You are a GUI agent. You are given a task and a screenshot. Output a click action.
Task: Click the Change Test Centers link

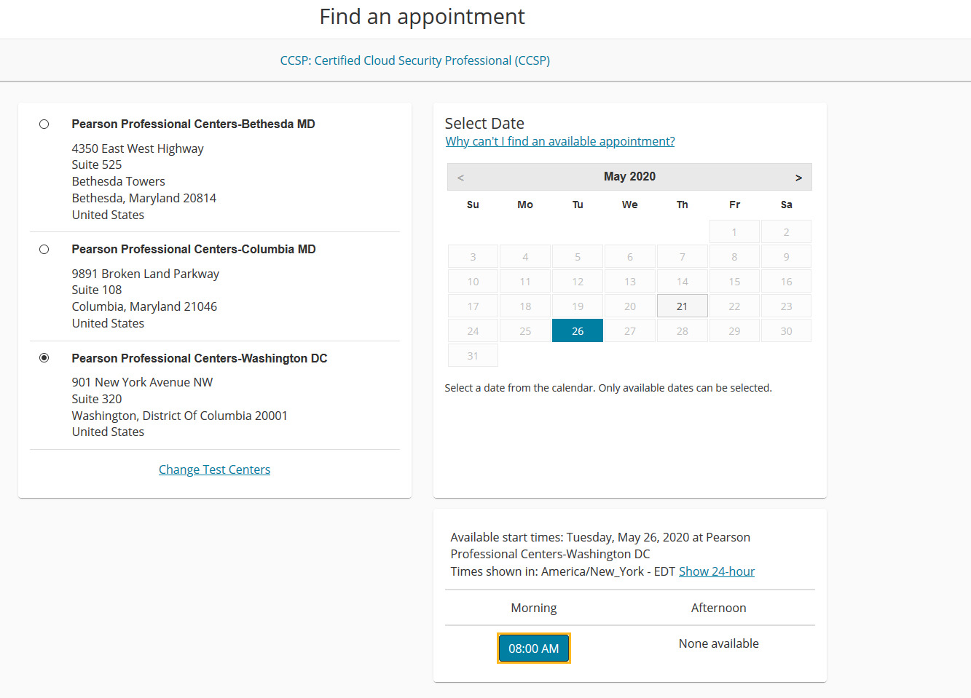(214, 469)
